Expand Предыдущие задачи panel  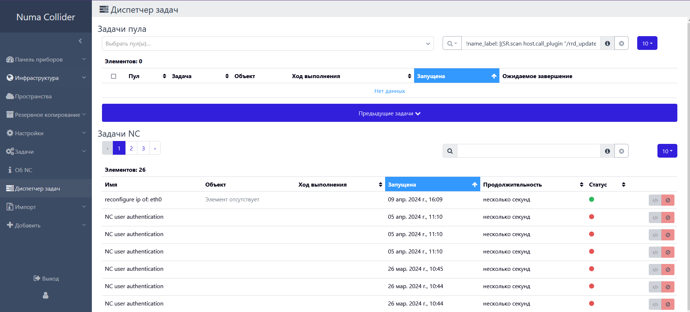point(389,113)
